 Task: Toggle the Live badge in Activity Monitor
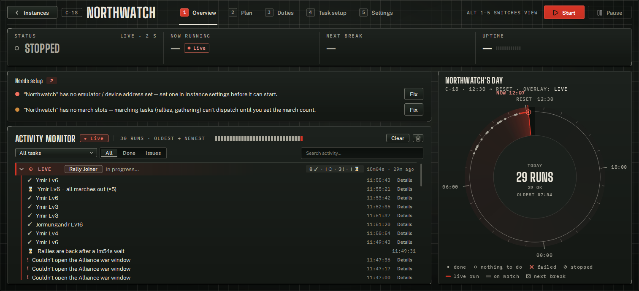(x=94, y=138)
